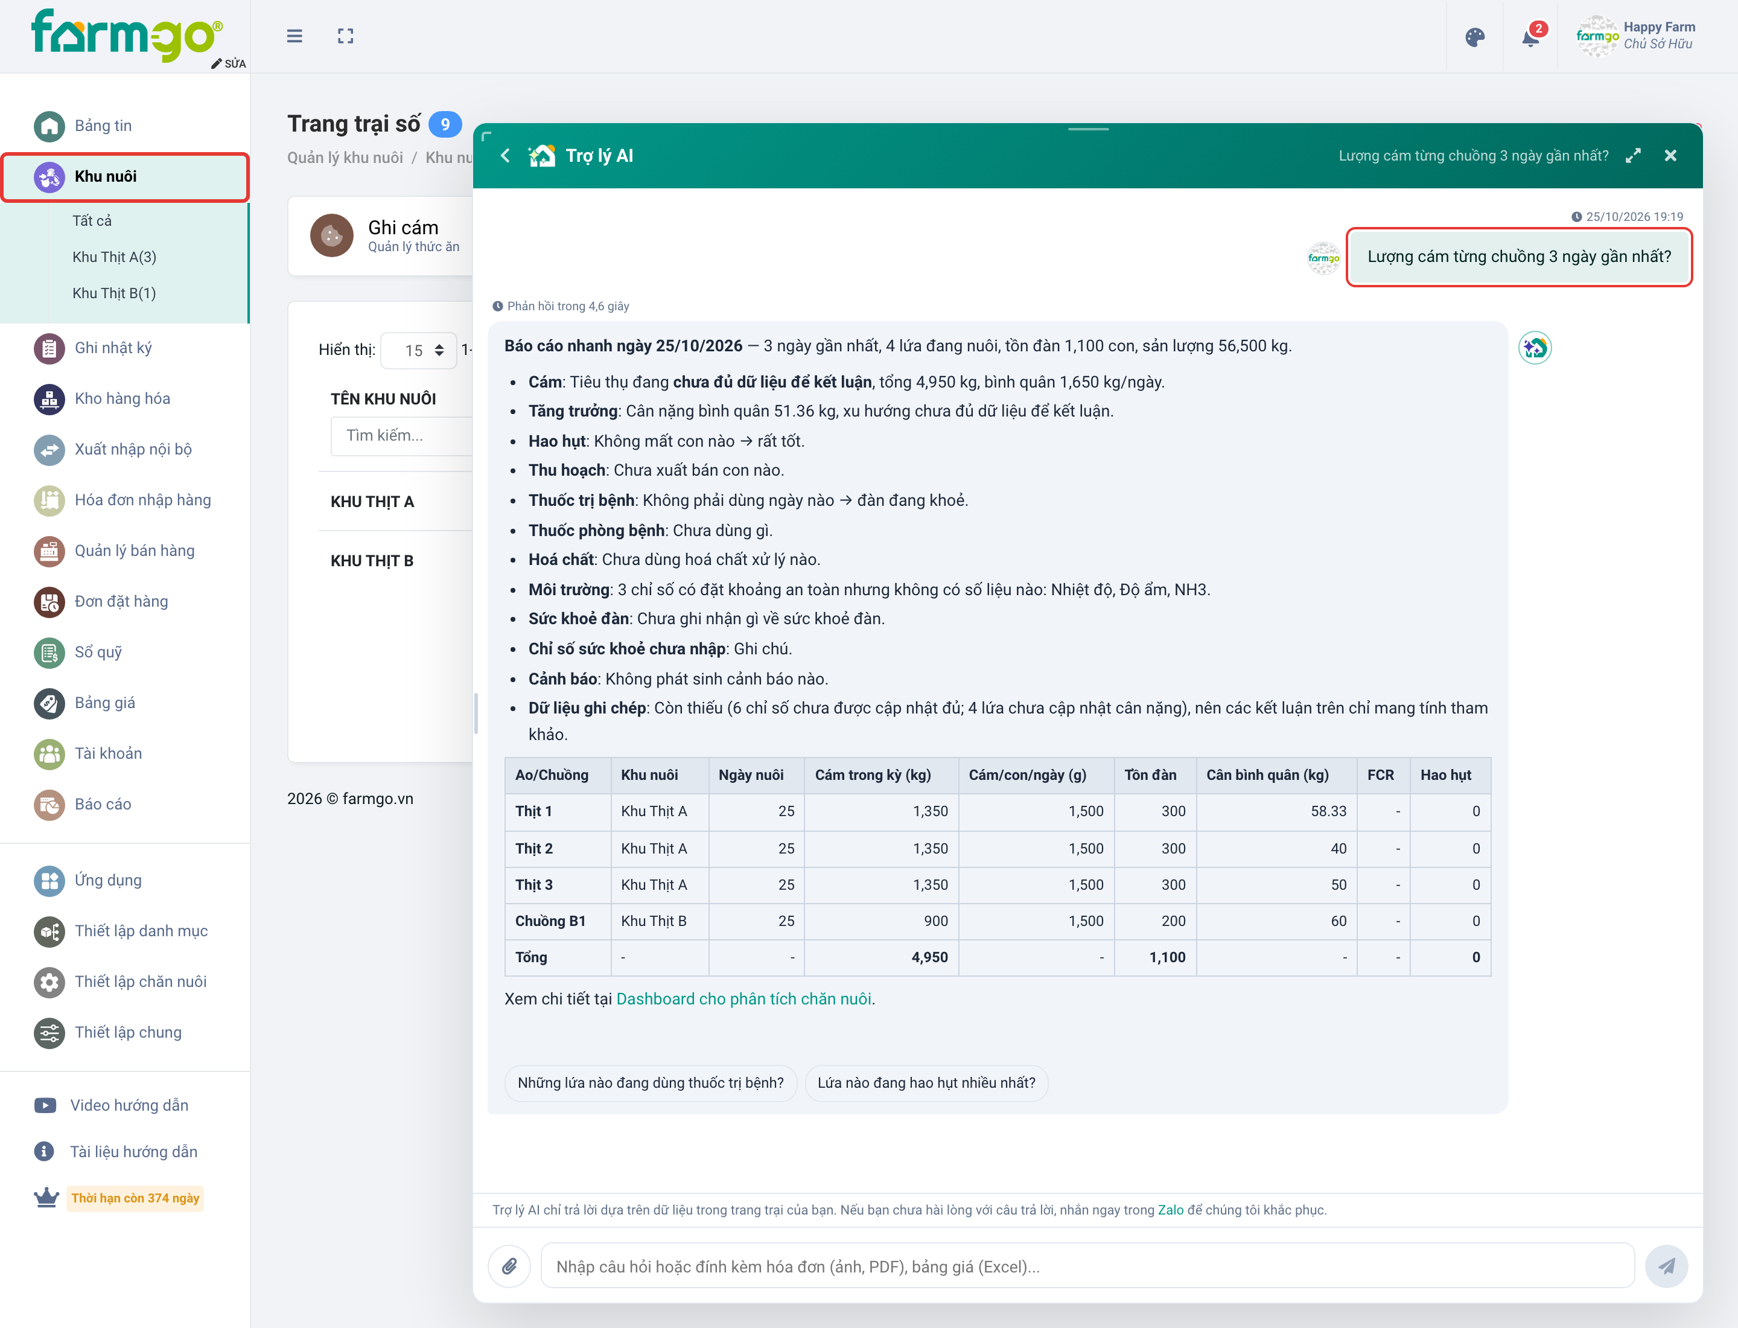The height and width of the screenshot is (1328, 1738).
Task: Open the theme palette icon
Action: 1475,37
